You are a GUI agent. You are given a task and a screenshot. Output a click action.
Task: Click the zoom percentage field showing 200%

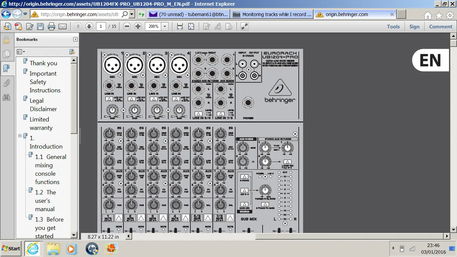point(154,26)
